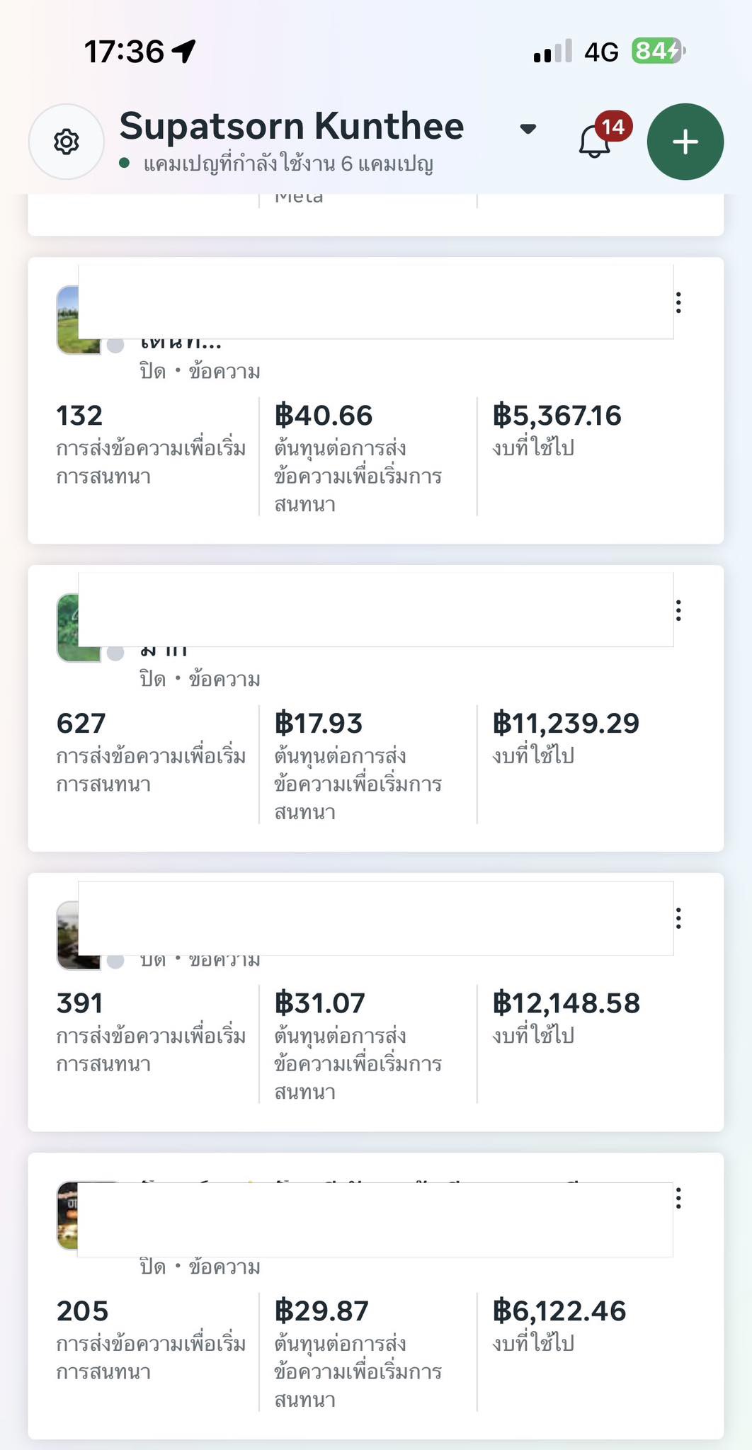
Task: Open three-dot menu for ฿12,148.58 campaign
Action: tap(678, 919)
